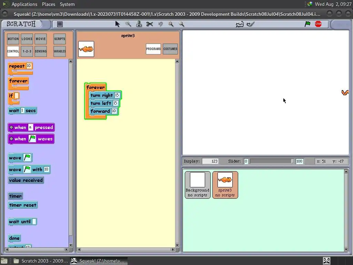Switch to the PROGRAMS tab

[x=153, y=49]
